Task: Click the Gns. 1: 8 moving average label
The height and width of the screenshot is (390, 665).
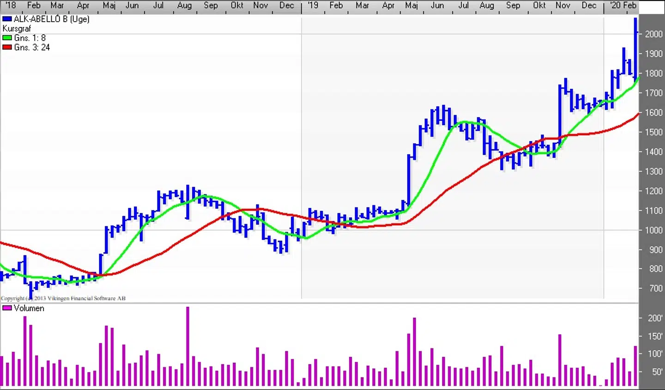Action: click(30, 38)
